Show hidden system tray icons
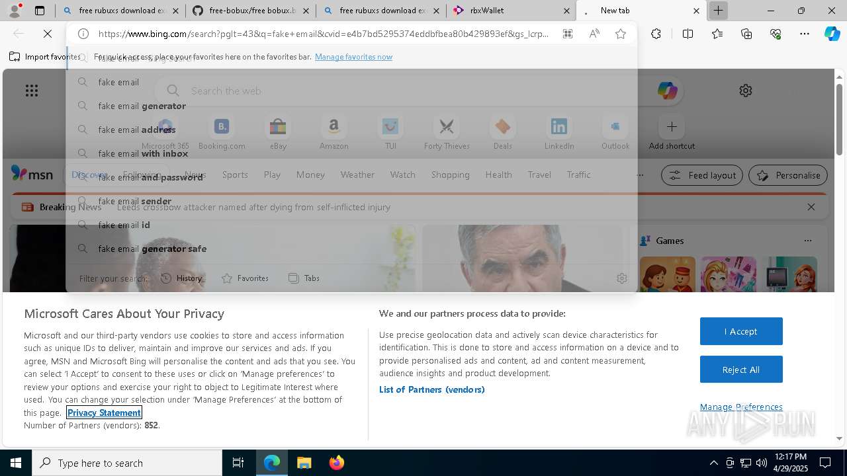The height and width of the screenshot is (476, 847). pos(713,463)
